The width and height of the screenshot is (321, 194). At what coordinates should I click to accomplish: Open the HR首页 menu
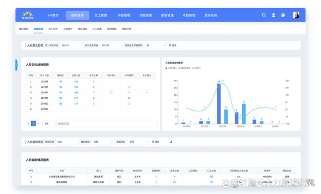click(x=53, y=16)
